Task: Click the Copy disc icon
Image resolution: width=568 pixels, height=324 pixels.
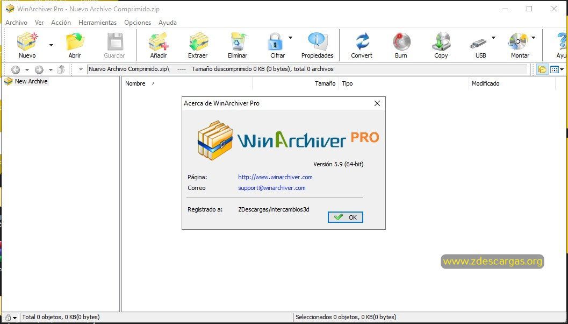Action: 441,41
